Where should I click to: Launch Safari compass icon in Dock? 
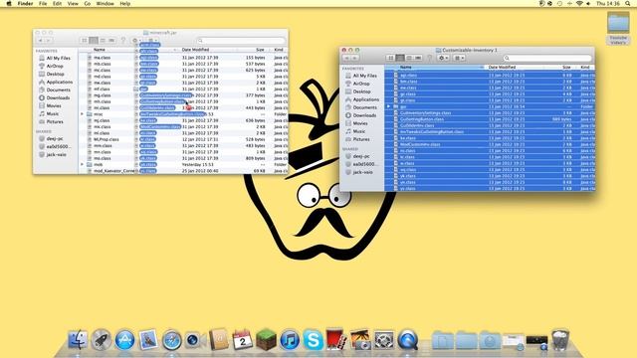click(x=172, y=340)
